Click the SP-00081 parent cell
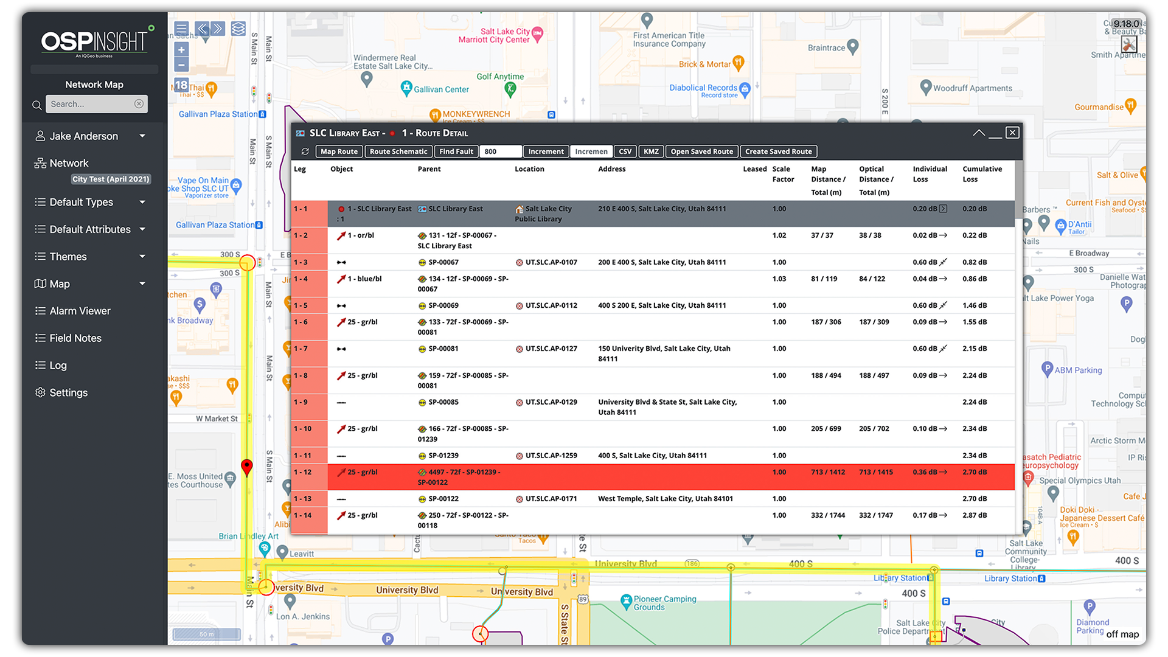 tap(438, 349)
